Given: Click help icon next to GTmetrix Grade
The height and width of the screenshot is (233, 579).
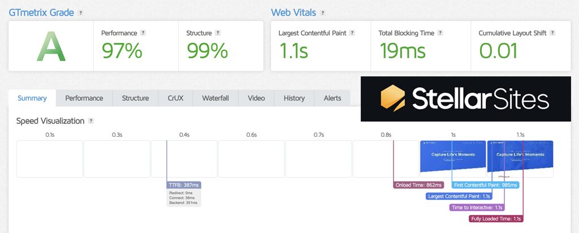Looking at the screenshot, I should pos(80,13).
